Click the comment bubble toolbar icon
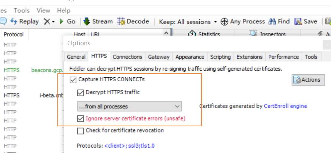Image resolution: width=331 pixels, height=153 pixels. (3, 21)
